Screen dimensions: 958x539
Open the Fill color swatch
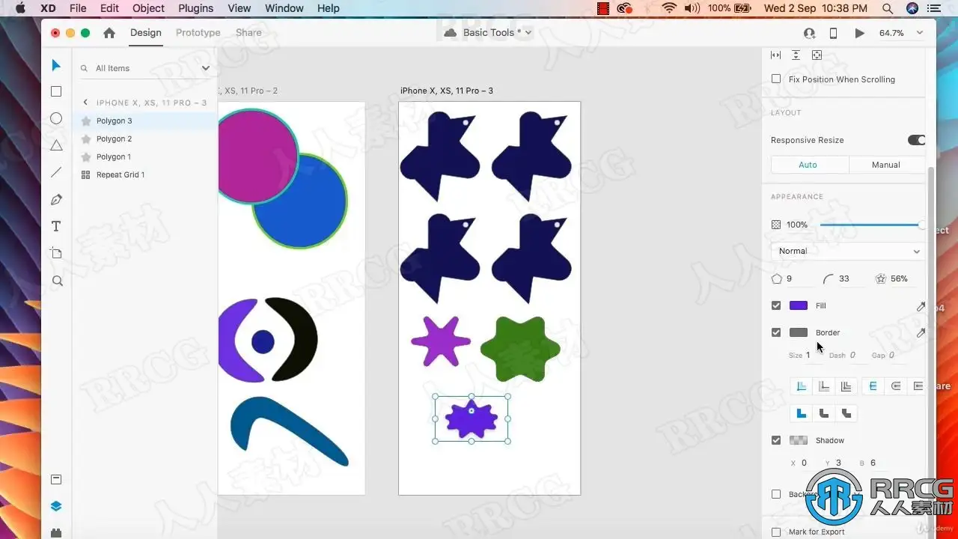pyautogui.click(x=799, y=305)
